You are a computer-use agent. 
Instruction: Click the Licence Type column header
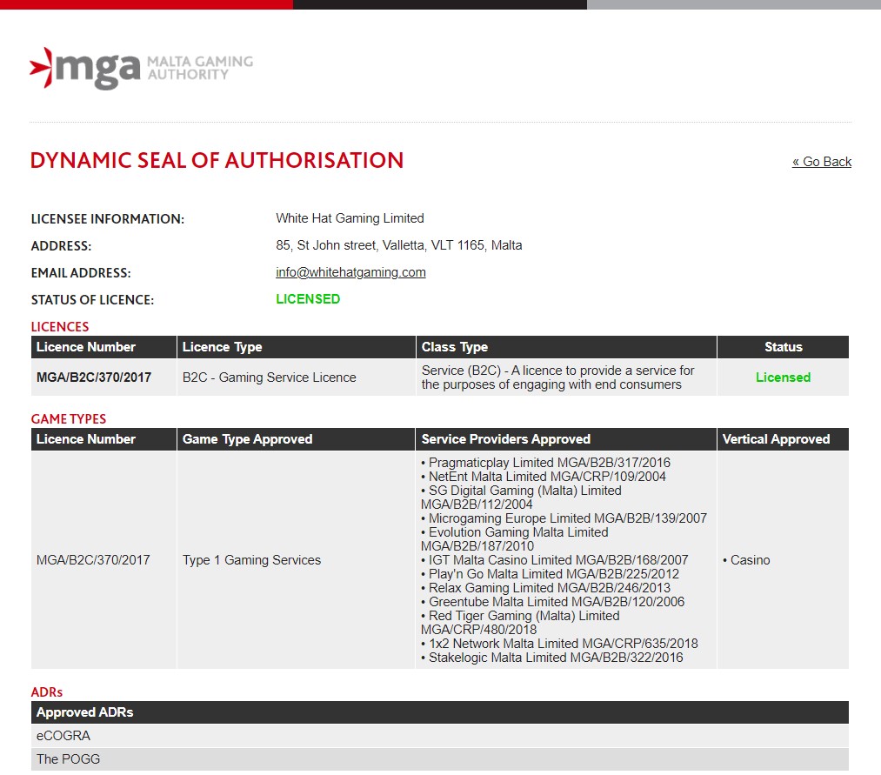point(296,347)
